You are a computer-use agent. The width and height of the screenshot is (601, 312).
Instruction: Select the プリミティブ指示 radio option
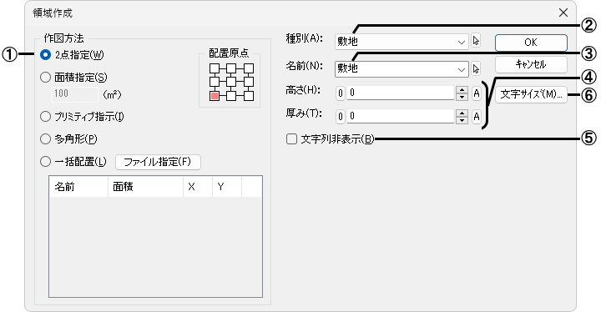point(45,117)
